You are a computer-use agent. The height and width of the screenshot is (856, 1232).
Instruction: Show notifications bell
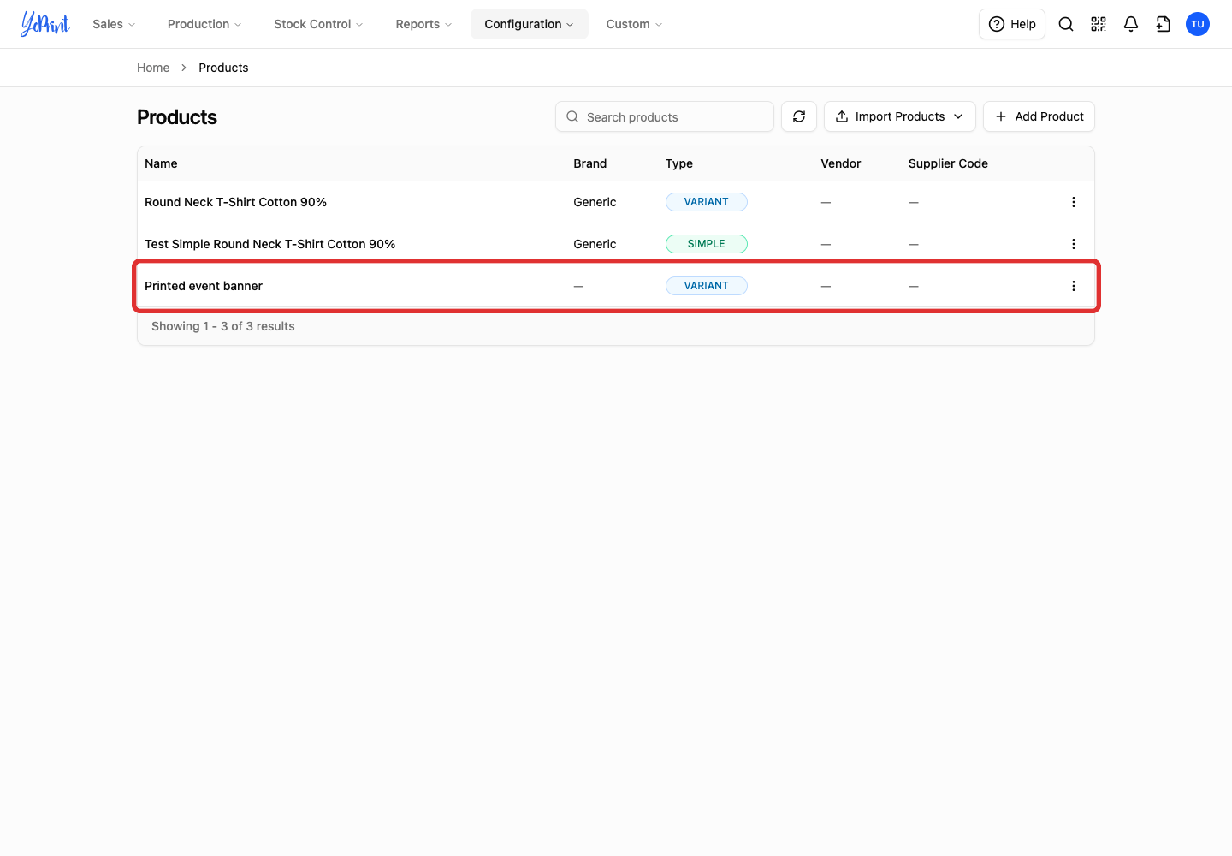point(1131,24)
